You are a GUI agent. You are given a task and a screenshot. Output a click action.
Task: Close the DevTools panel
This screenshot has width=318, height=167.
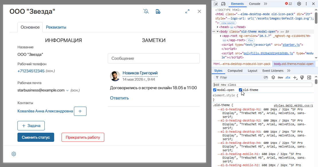(313, 4)
